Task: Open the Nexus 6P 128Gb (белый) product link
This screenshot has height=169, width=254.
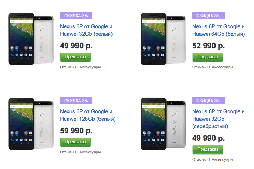Action: click(x=86, y=115)
